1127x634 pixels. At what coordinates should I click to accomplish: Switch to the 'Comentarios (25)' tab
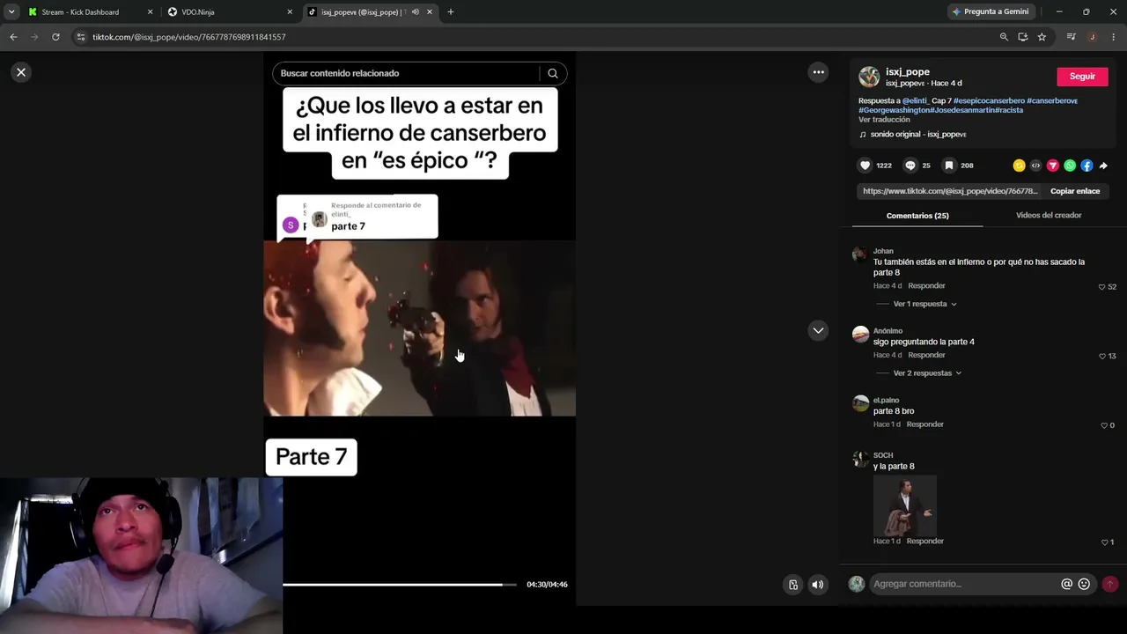click(x=917, y=216)
